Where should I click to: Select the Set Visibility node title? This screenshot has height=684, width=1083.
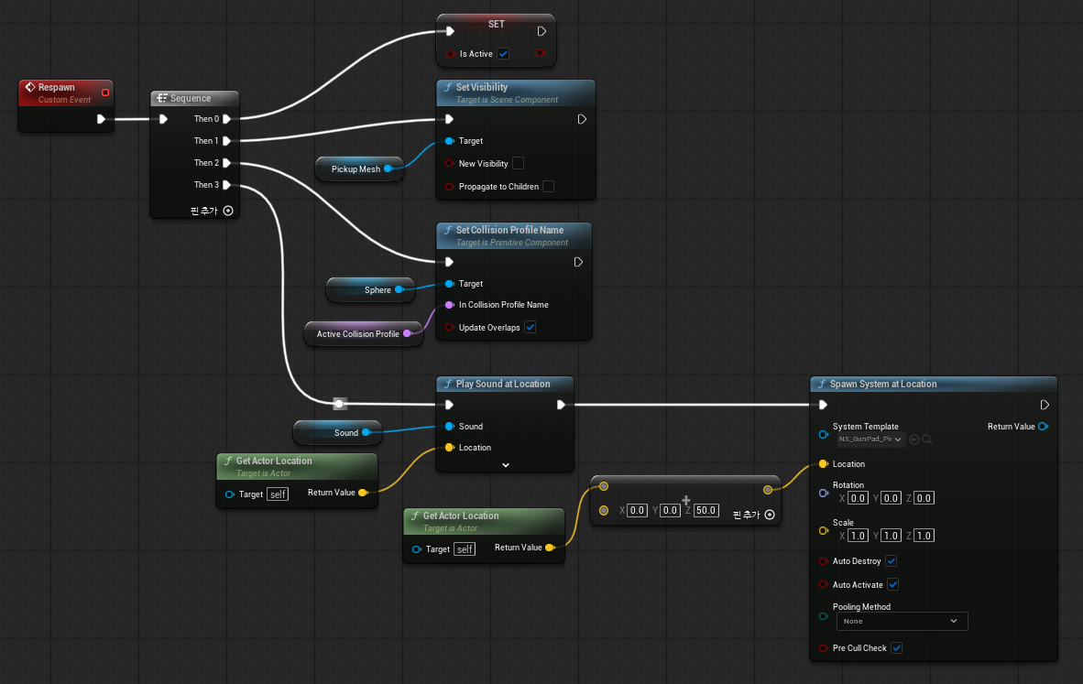(481, 87)
